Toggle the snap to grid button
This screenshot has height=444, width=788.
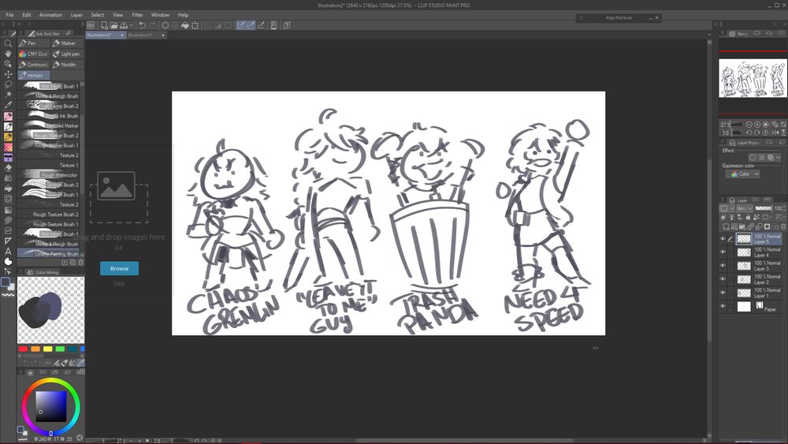pyautogui.click(x=262, y=25)
